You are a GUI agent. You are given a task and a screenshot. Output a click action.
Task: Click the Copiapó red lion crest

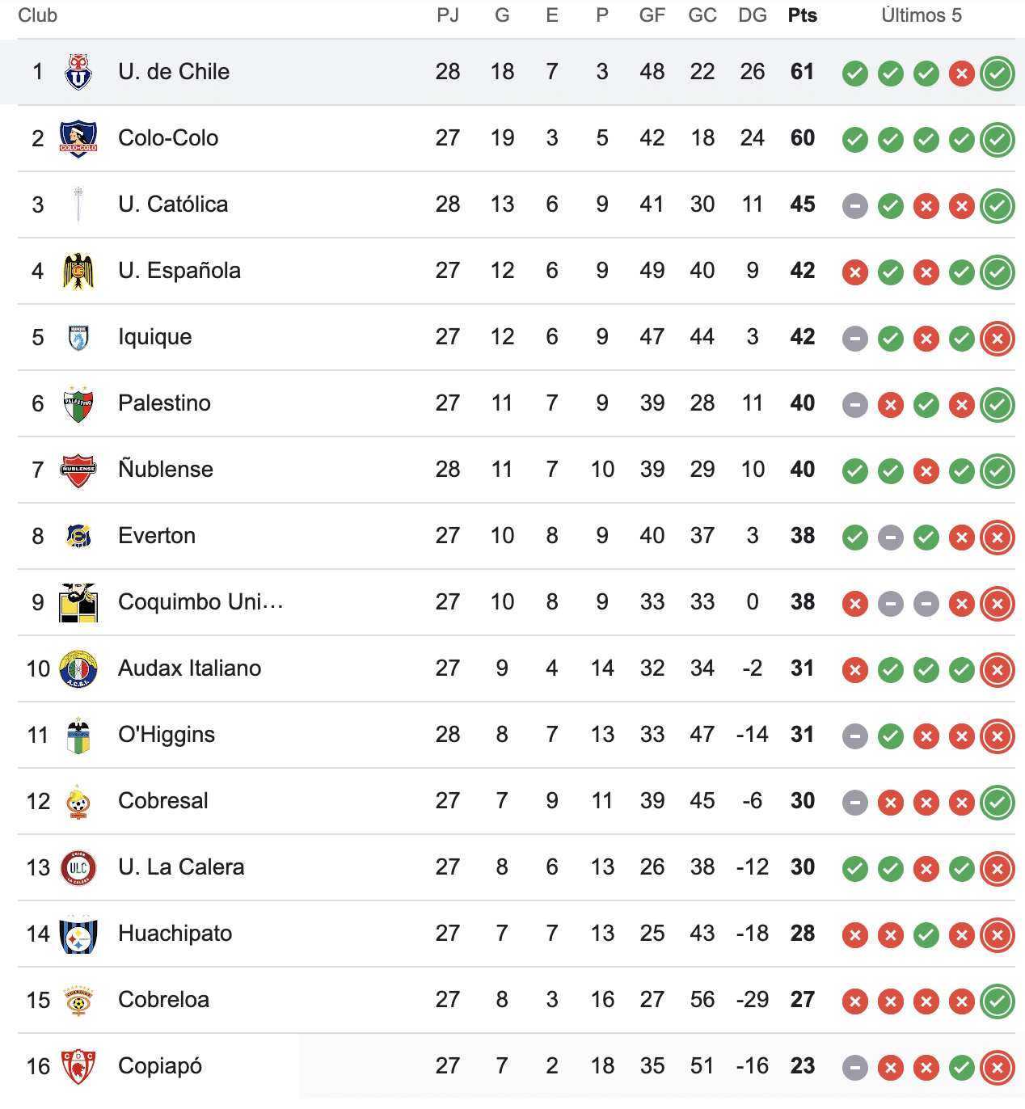tap(78, 1066)
